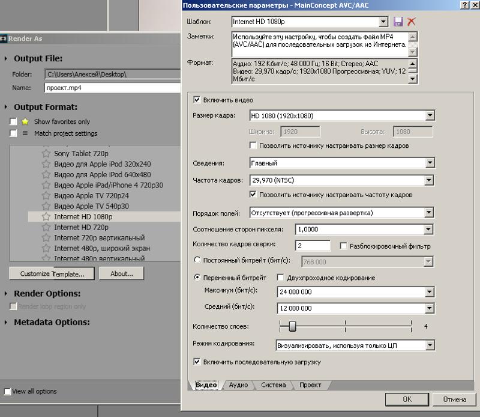The height and width of the screenshot is (417, 480).
Task: Click the question mark help button in title bar
Action: (x=464, y=5)
